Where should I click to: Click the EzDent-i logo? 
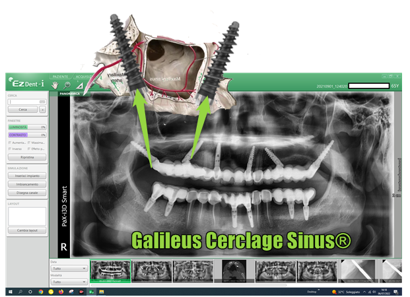point(26,83)
